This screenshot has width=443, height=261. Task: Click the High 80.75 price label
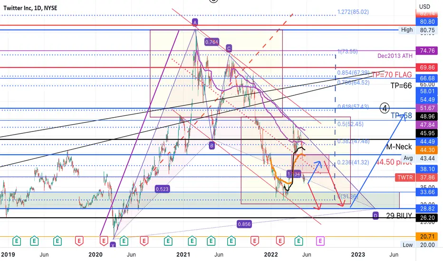click(418, 29)
